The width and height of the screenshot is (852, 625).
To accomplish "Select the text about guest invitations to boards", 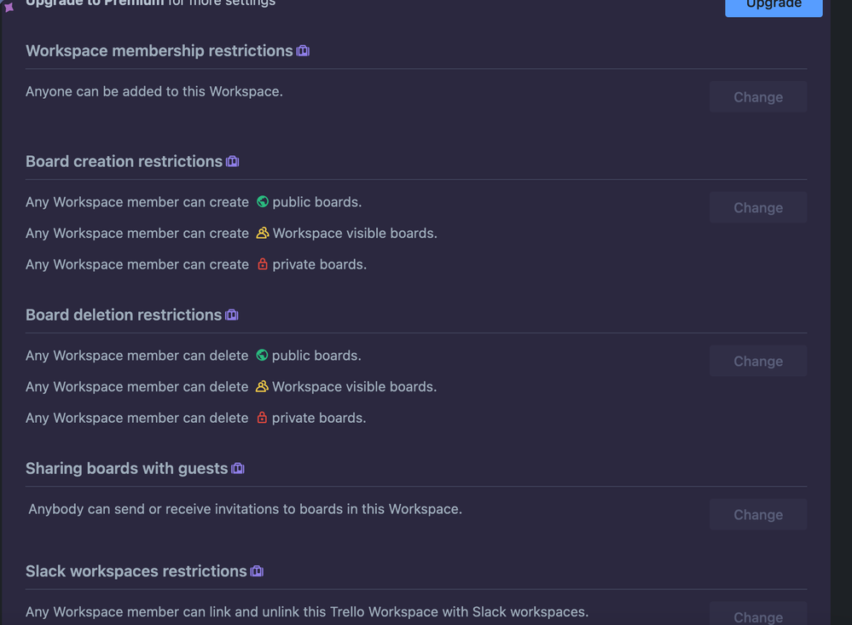I will pos(243,508).
